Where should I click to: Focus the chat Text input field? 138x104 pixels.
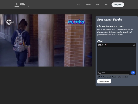point(114,73)
